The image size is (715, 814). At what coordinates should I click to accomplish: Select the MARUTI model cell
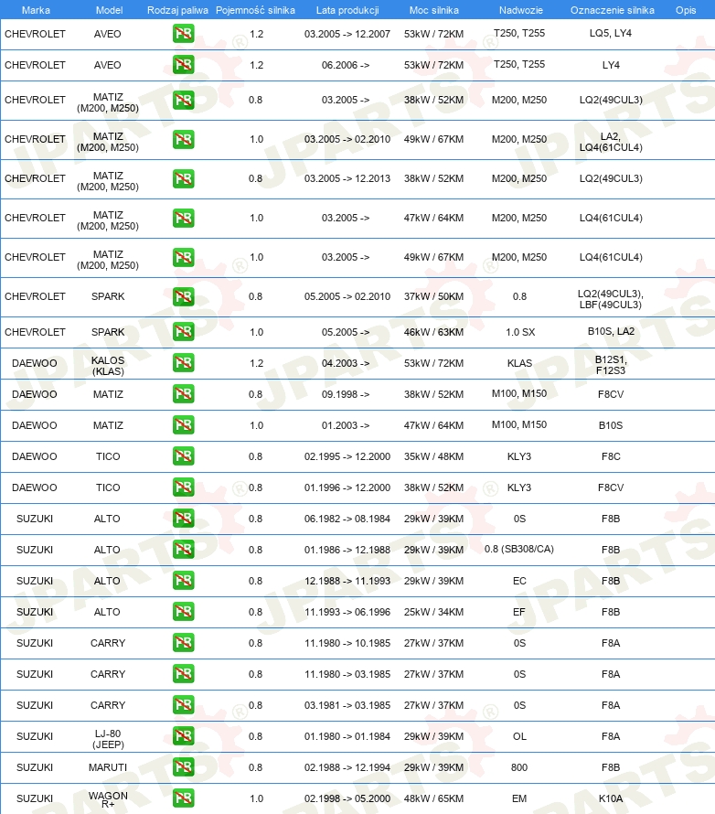(x=107, y=767)
